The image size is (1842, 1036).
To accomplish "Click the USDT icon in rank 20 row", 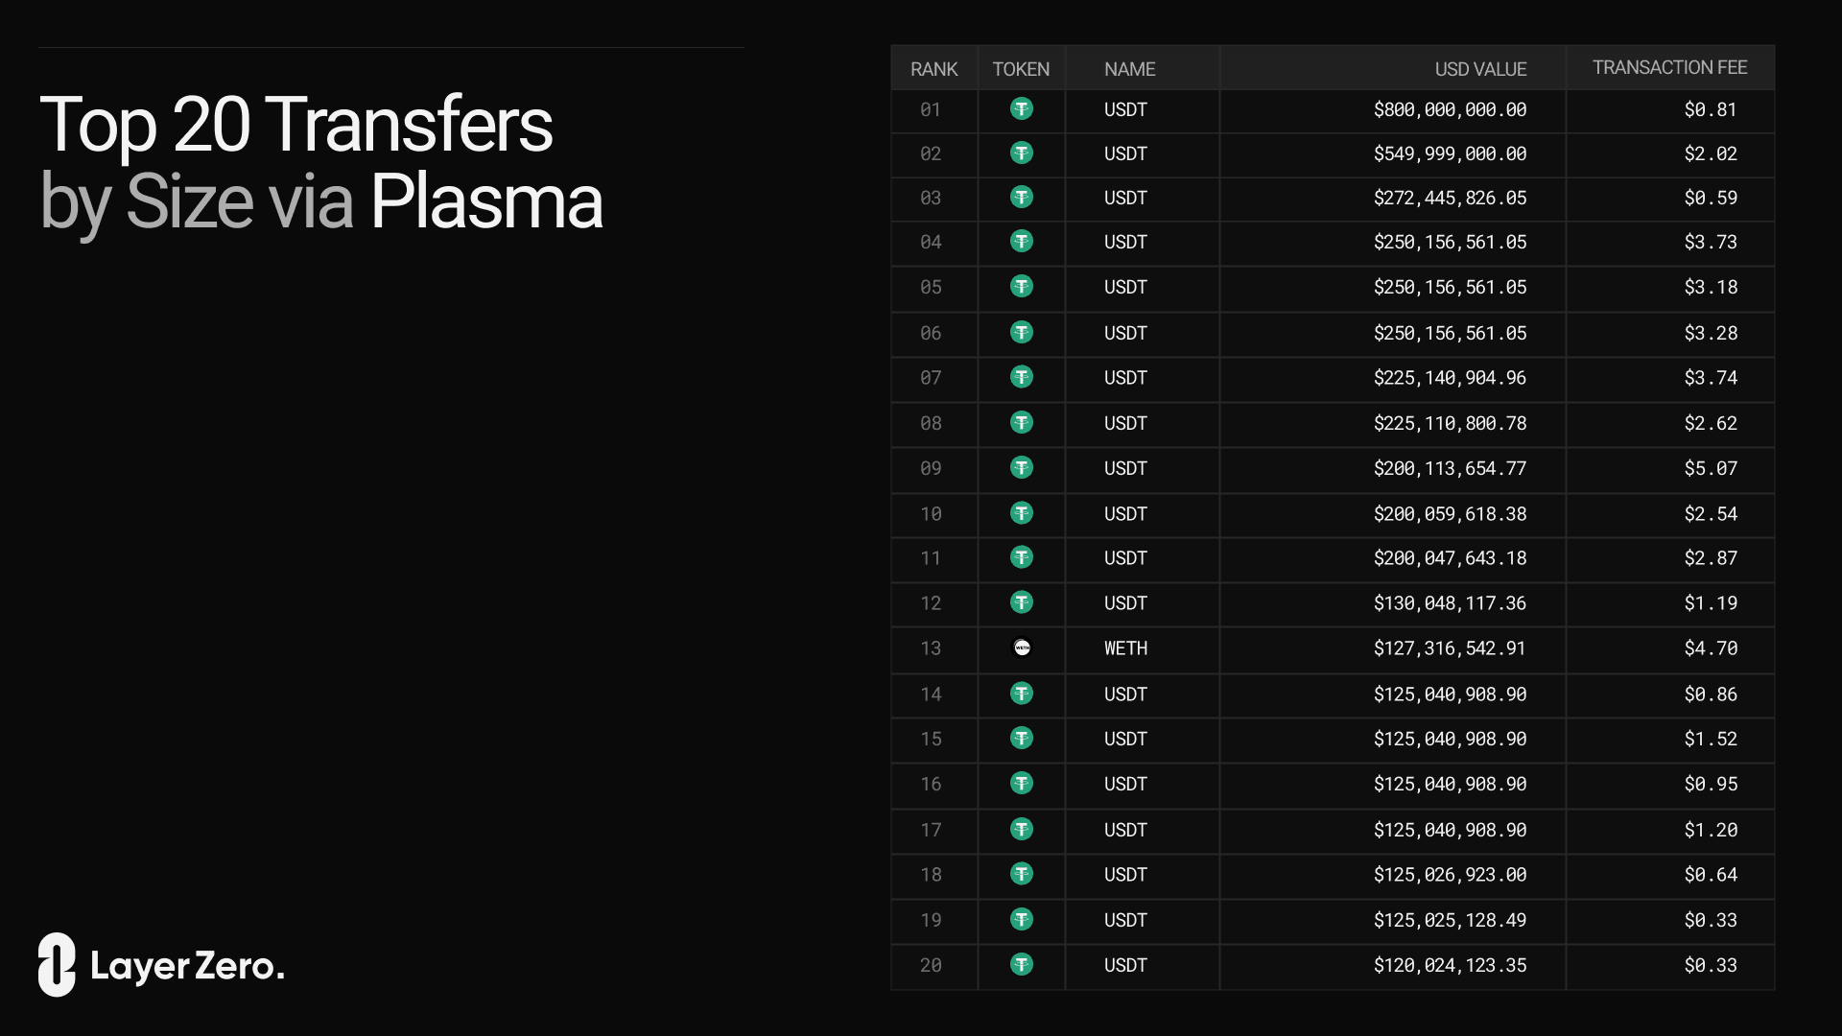I will (1022, 965).
